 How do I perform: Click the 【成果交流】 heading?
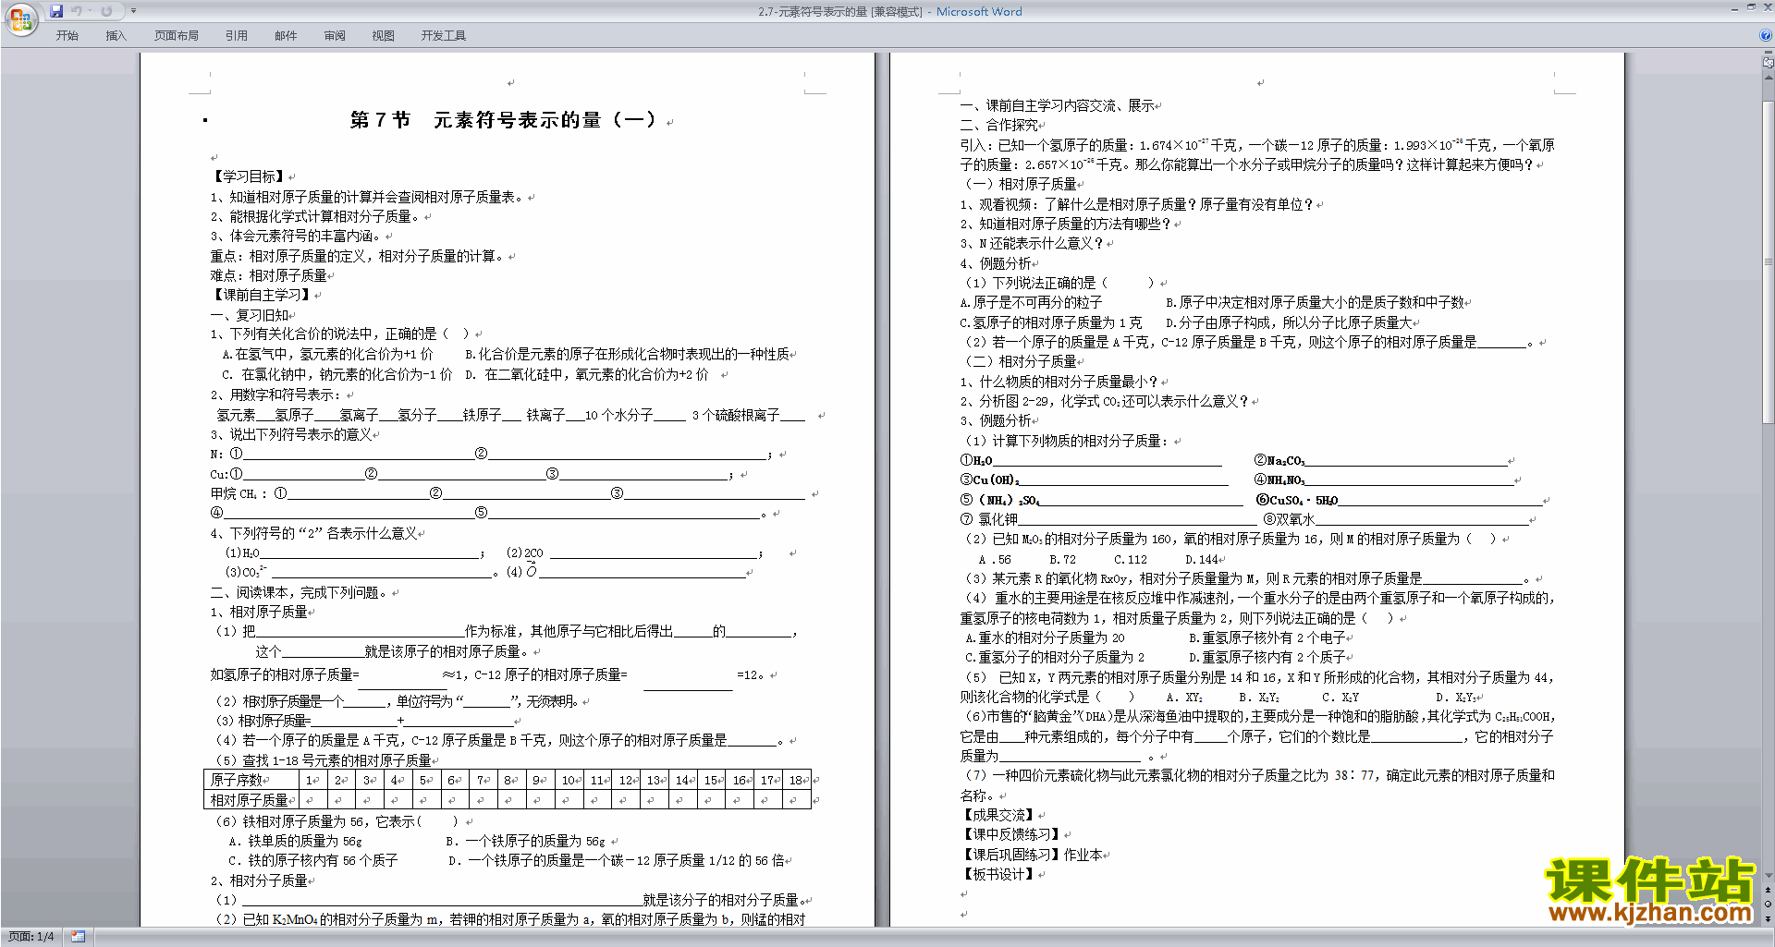pos(998,815)
